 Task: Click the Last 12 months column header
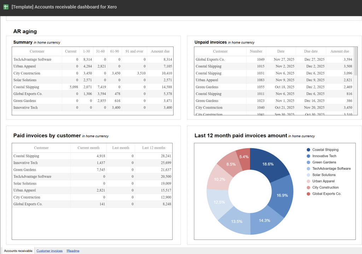pyautogui.click(x=154, y=148)
